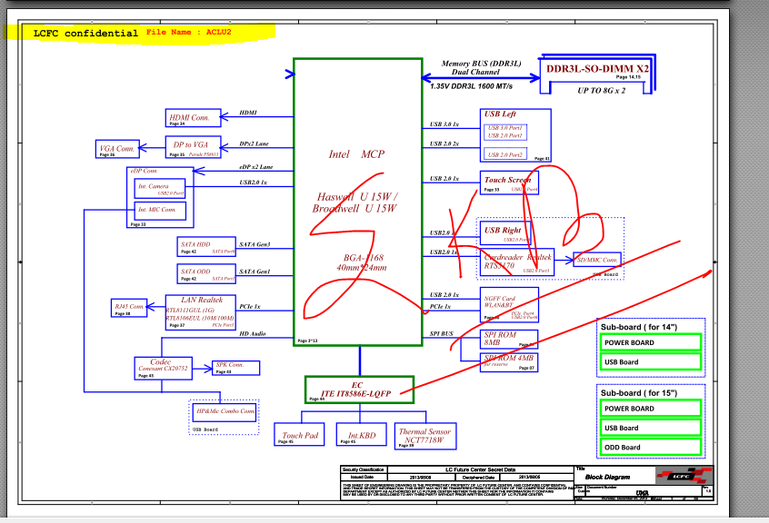The width and height of the screenshot is (769, 523).
Task: Click the NGFF Card WLAN&BT block
Action: pos(509,304)
